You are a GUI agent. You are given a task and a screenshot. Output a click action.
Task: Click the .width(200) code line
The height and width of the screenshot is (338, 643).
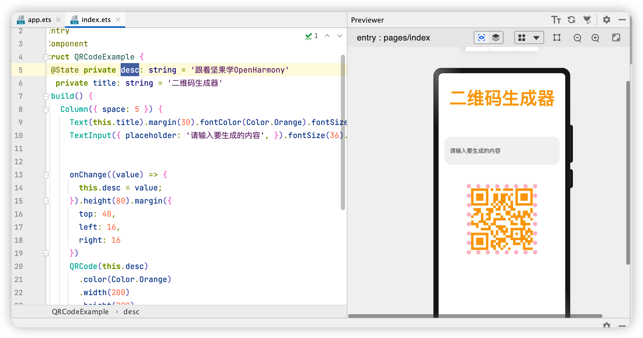pos(104,292)
